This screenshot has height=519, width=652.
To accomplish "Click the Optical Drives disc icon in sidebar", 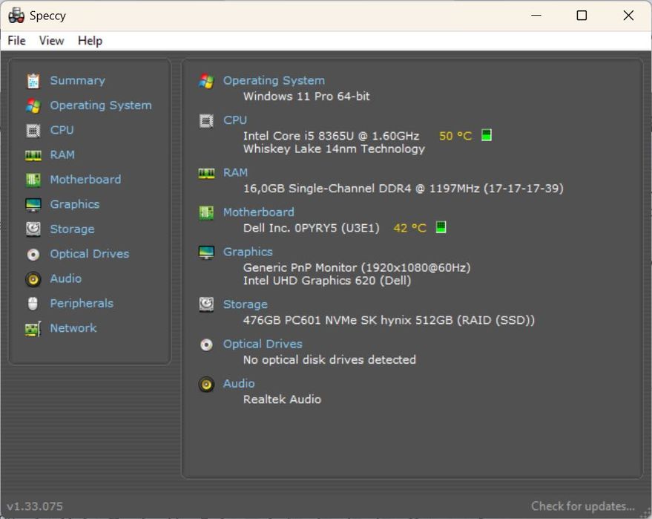I will click(33, 254).
